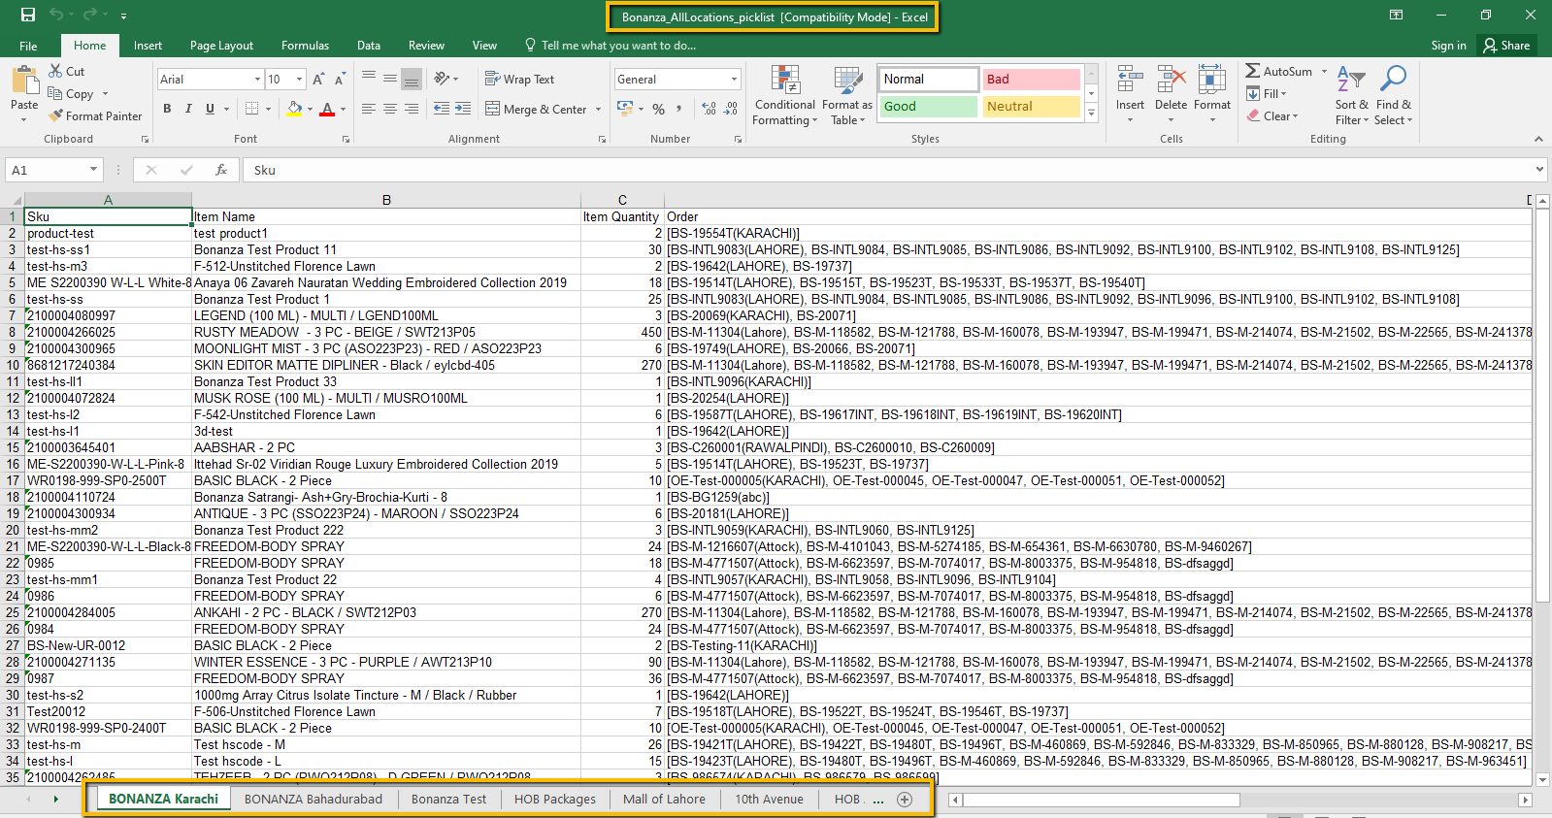Toggle Bold formatting
The image size is (1552, 818).
167,109
